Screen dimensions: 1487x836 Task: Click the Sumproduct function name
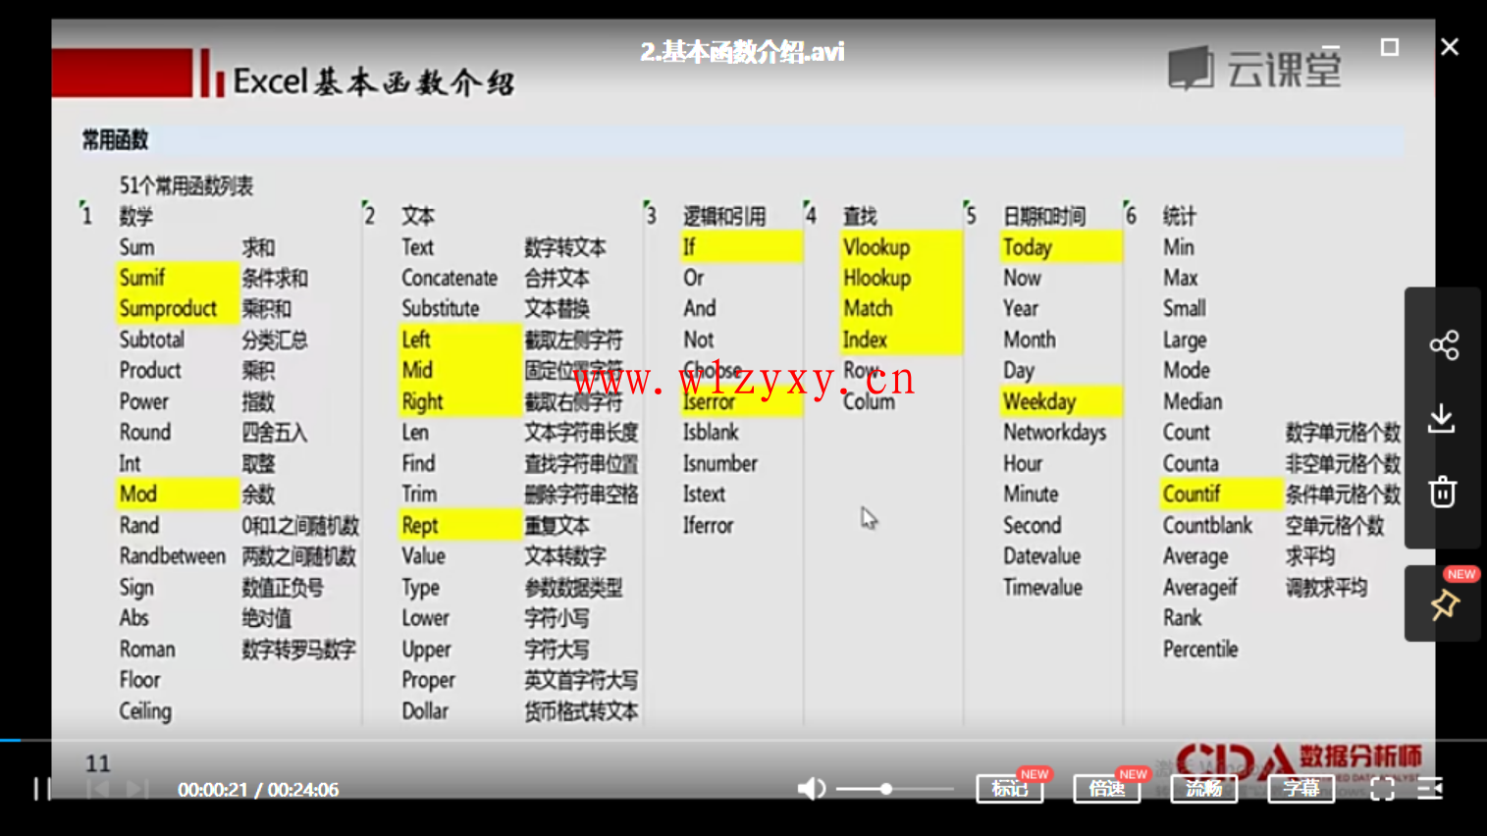tap(168, 309)
